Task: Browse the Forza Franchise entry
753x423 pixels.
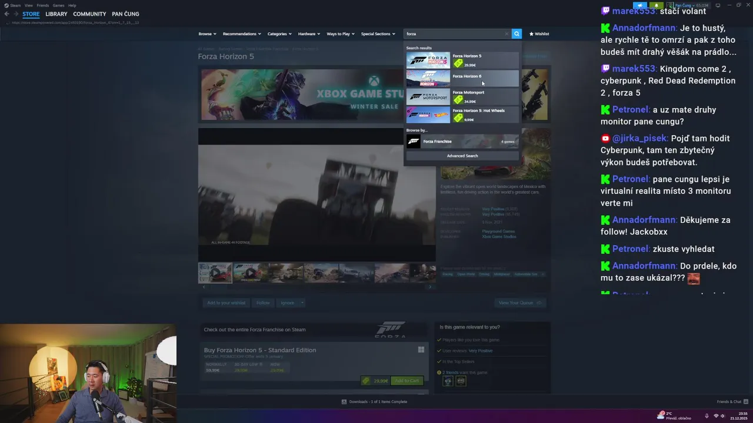Action: (462, 142)
